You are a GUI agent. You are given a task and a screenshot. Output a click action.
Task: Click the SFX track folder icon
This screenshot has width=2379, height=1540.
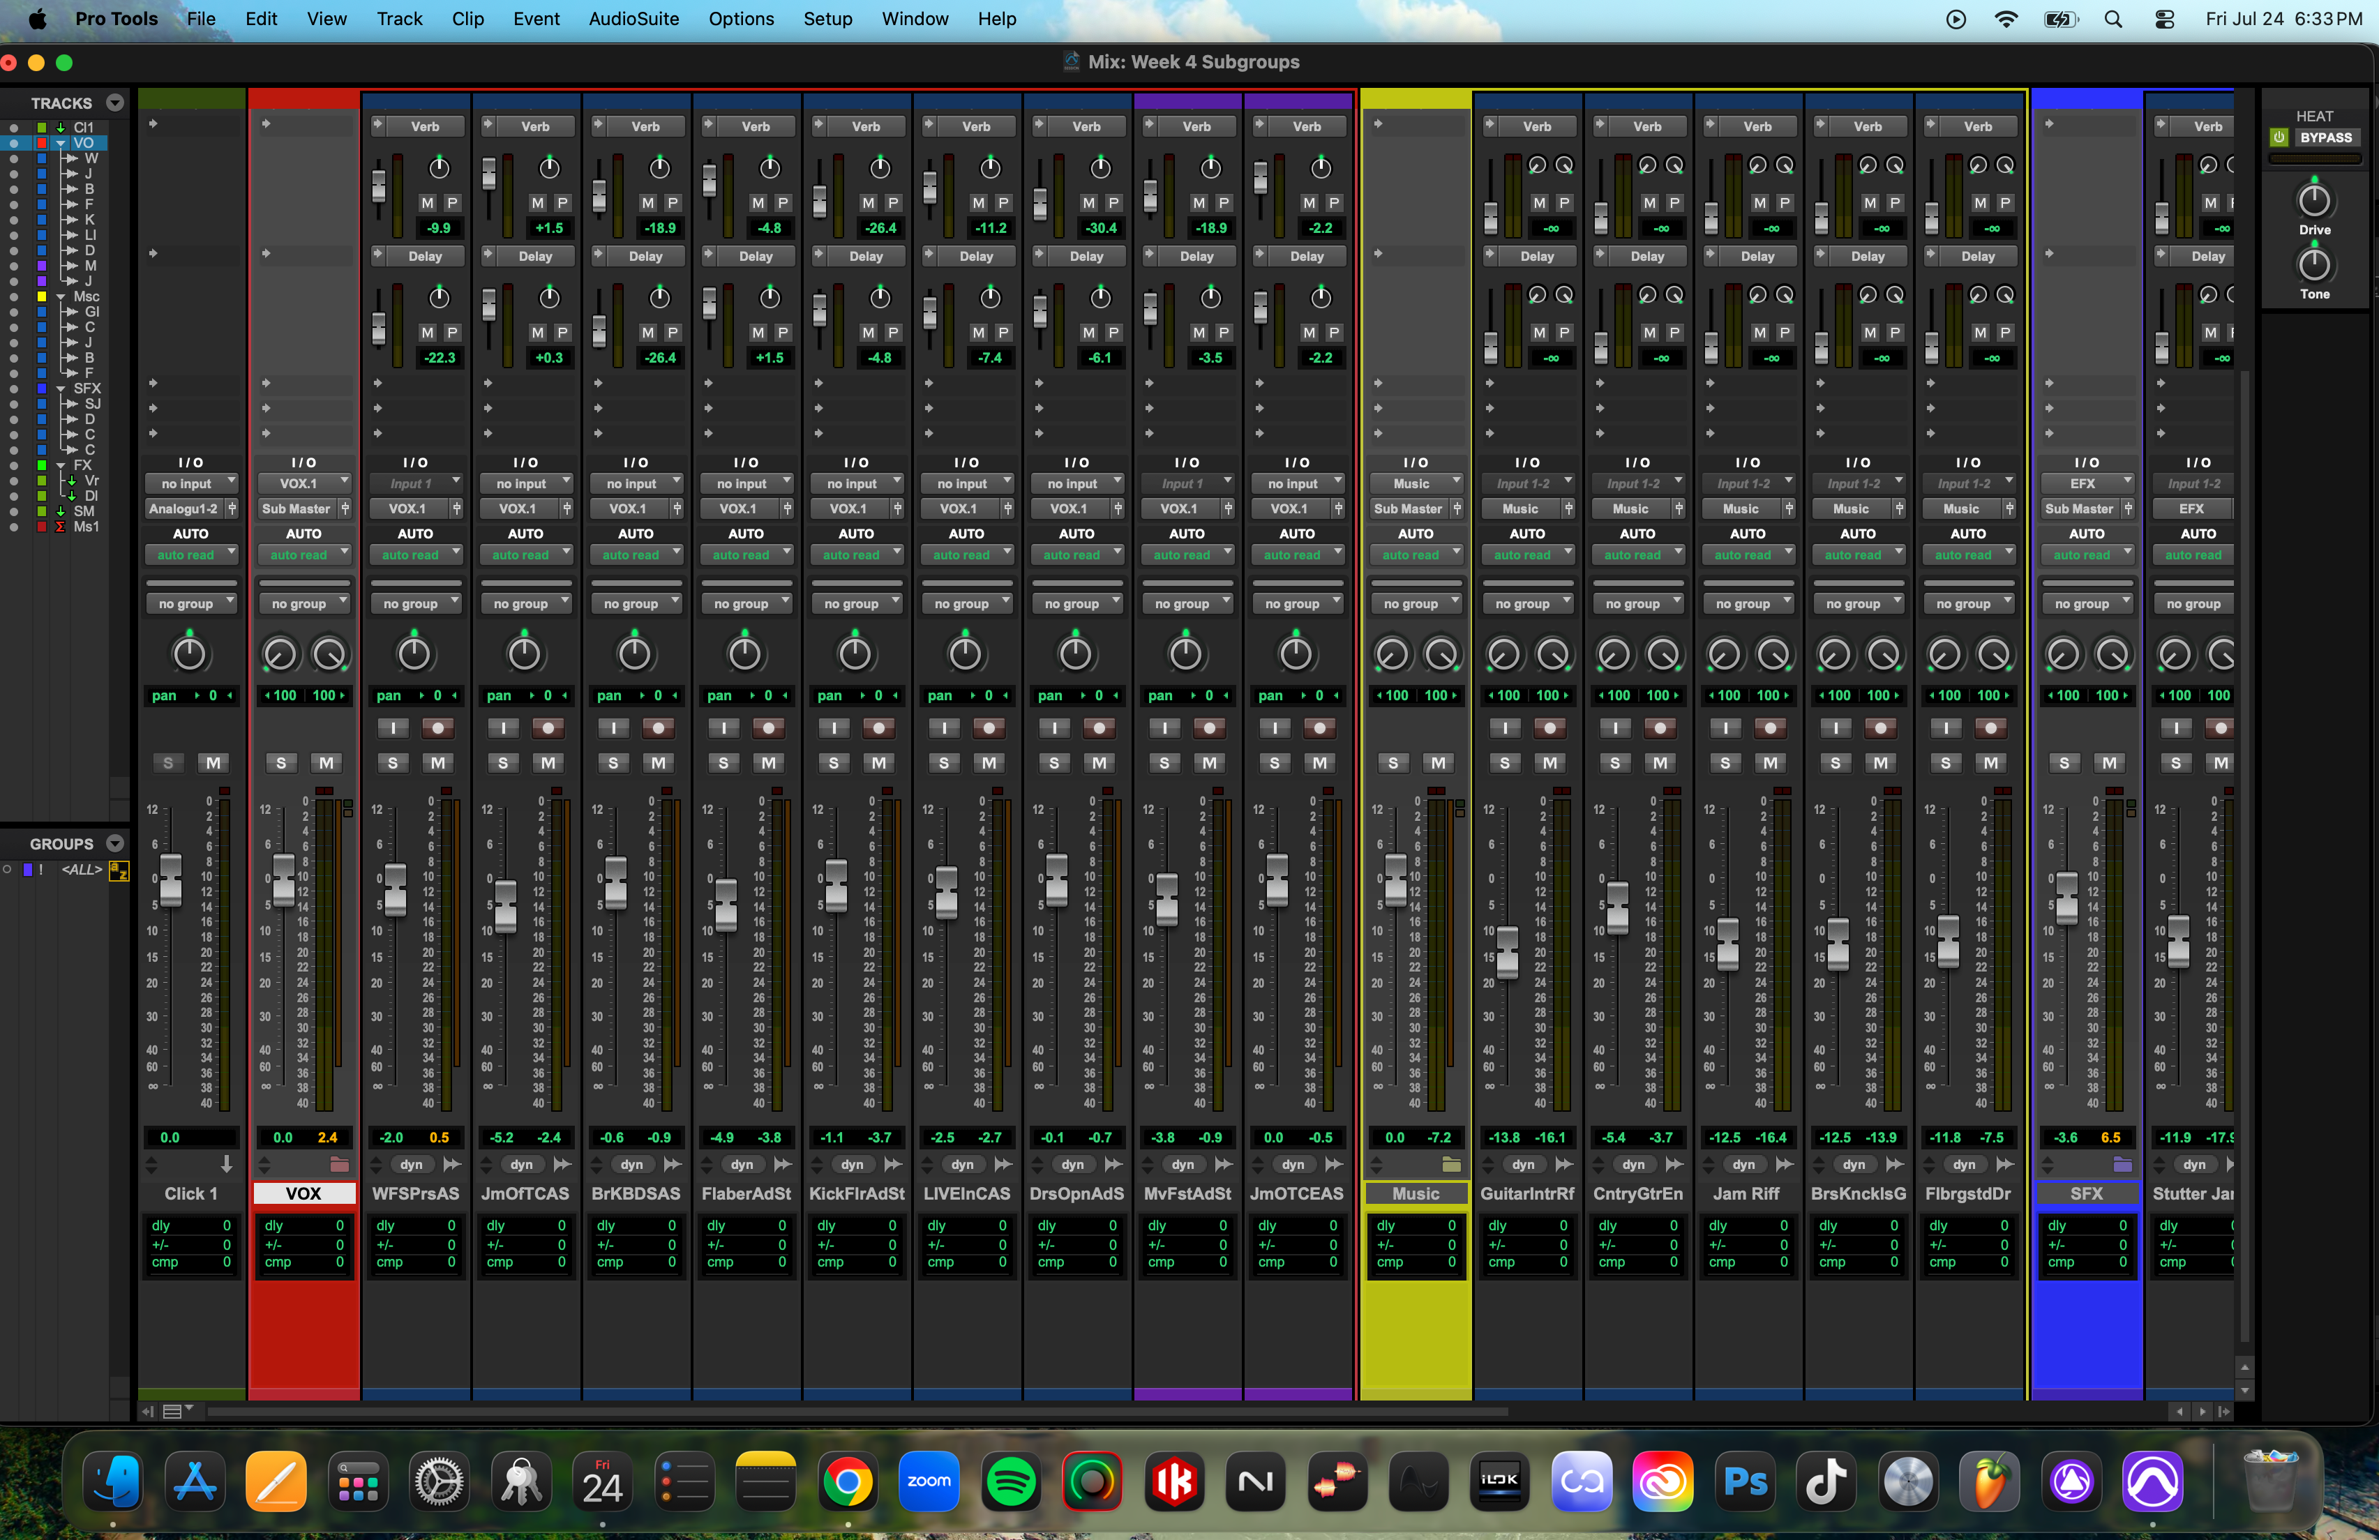(x=2122, y=1164)
